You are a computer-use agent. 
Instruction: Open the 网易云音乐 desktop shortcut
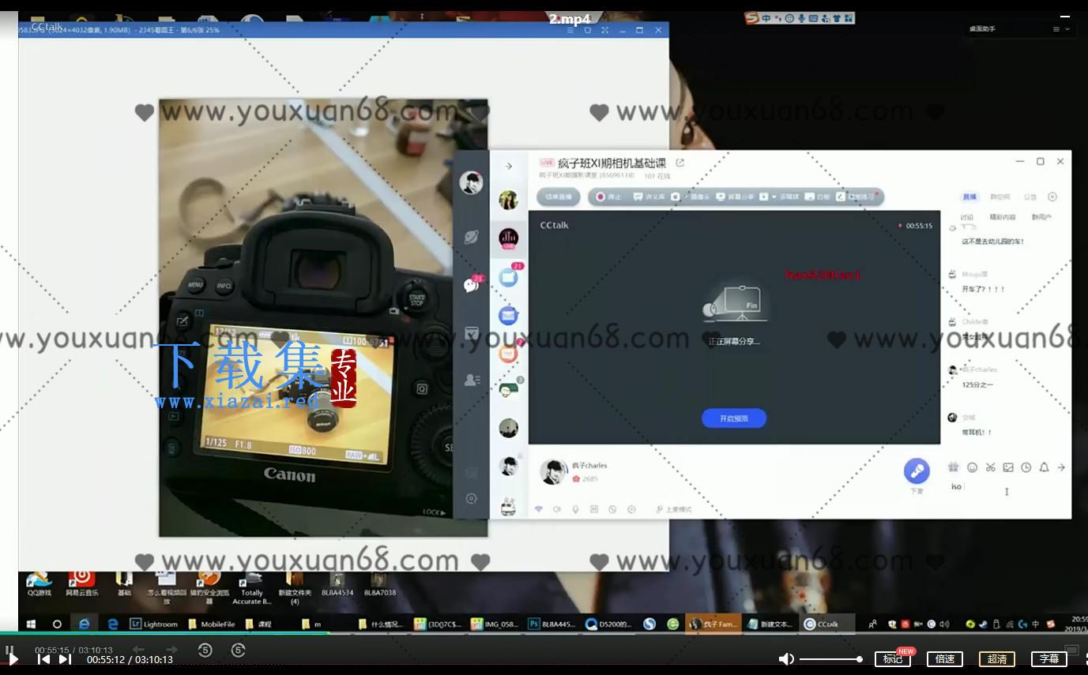click(81, 583)
